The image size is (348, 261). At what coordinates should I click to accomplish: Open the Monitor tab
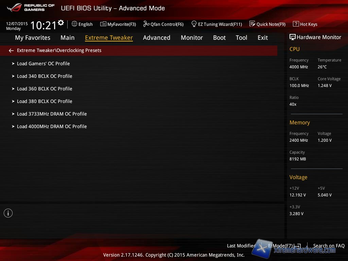(192, 38)
